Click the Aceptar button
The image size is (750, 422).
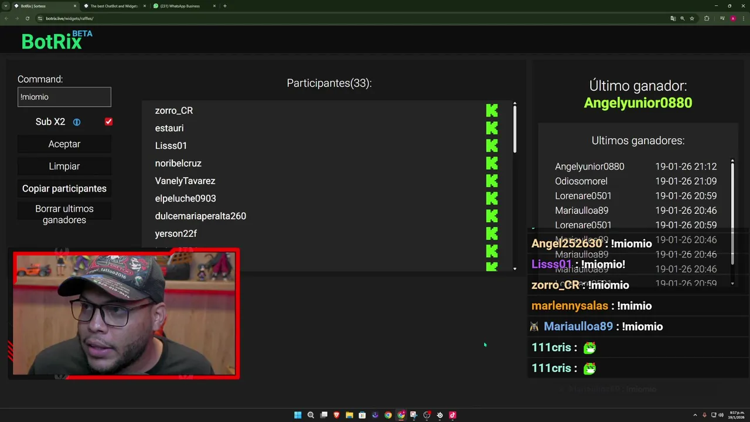64,144
